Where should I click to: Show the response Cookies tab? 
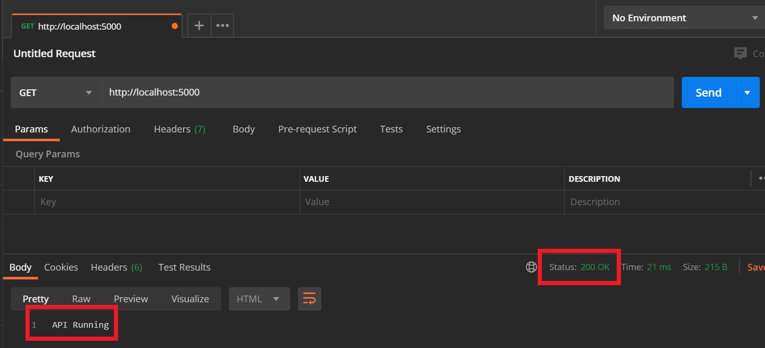61,267
